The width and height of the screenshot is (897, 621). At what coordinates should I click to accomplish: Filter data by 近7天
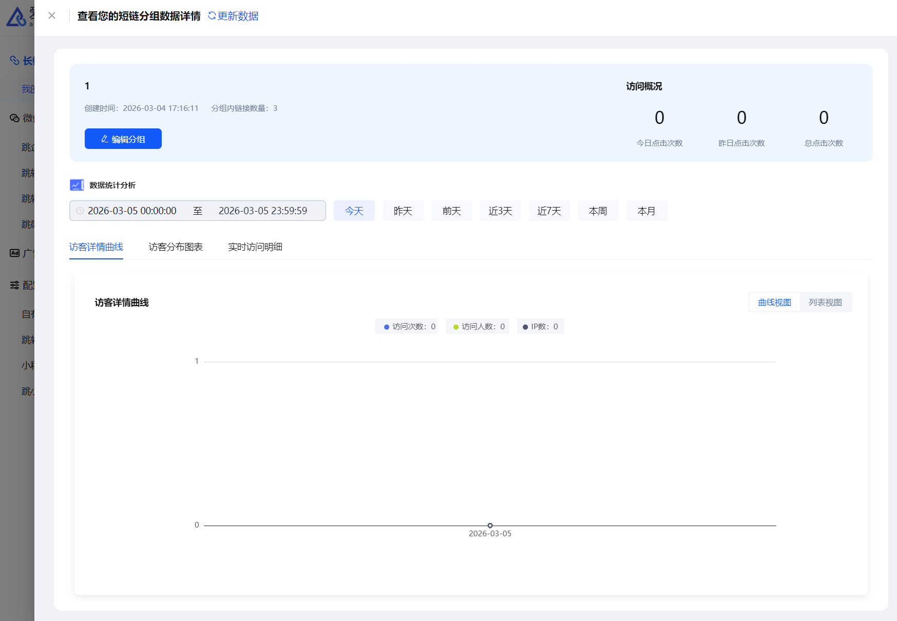pyautogui.click(x=549, y=211)
